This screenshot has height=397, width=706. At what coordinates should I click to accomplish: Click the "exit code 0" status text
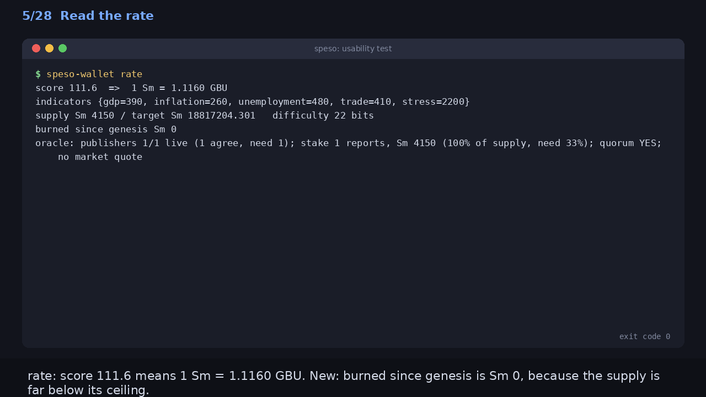pyautogui.click(x=645, y=336)
